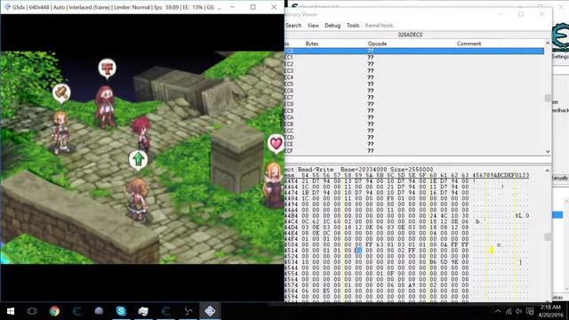Maximize the GSdx game window
This screenshot has width=569, height=320.
(x=252, y=7)
